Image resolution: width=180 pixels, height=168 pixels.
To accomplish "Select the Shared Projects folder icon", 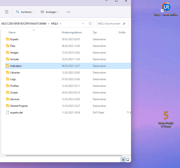I will [x=8, y=106].
